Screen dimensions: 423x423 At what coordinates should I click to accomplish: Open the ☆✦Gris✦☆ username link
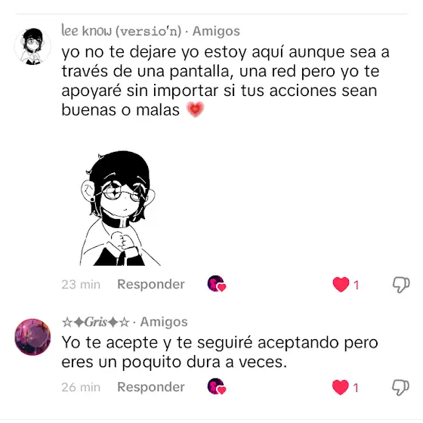tap(96, 322)
